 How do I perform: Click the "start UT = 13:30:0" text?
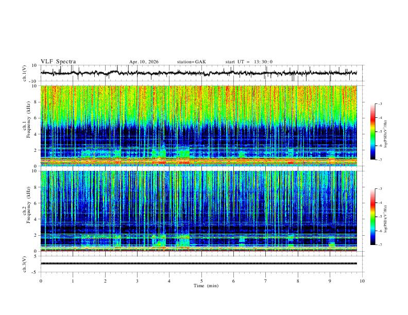coord(249,62)
